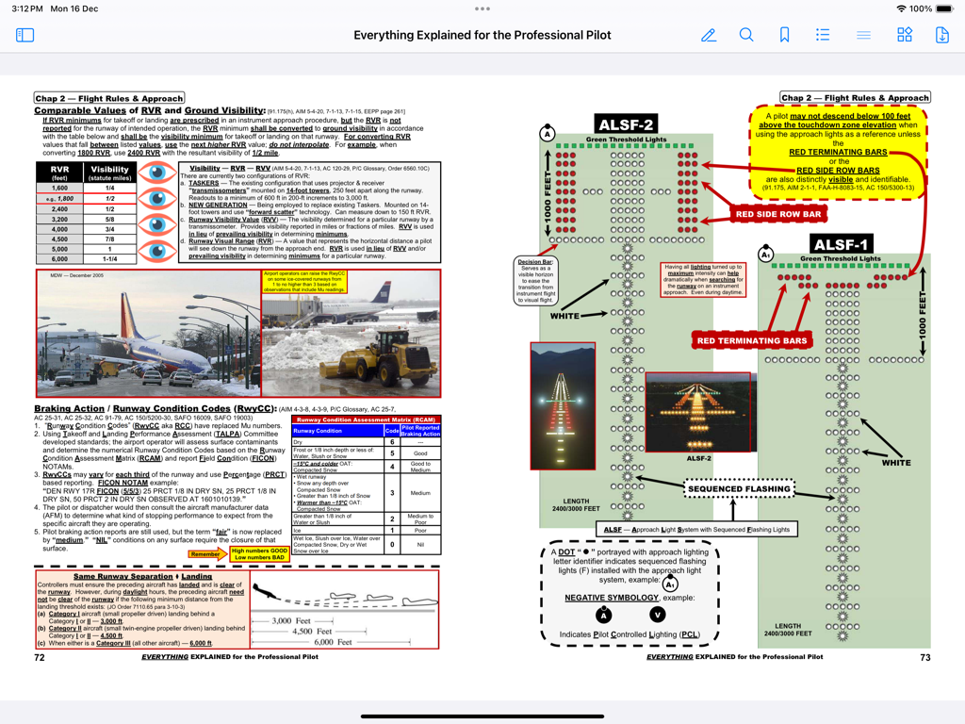Bookmark the current page
Image resolution: width=965 pixels, height=724 pixels.
tap(785, 34)
